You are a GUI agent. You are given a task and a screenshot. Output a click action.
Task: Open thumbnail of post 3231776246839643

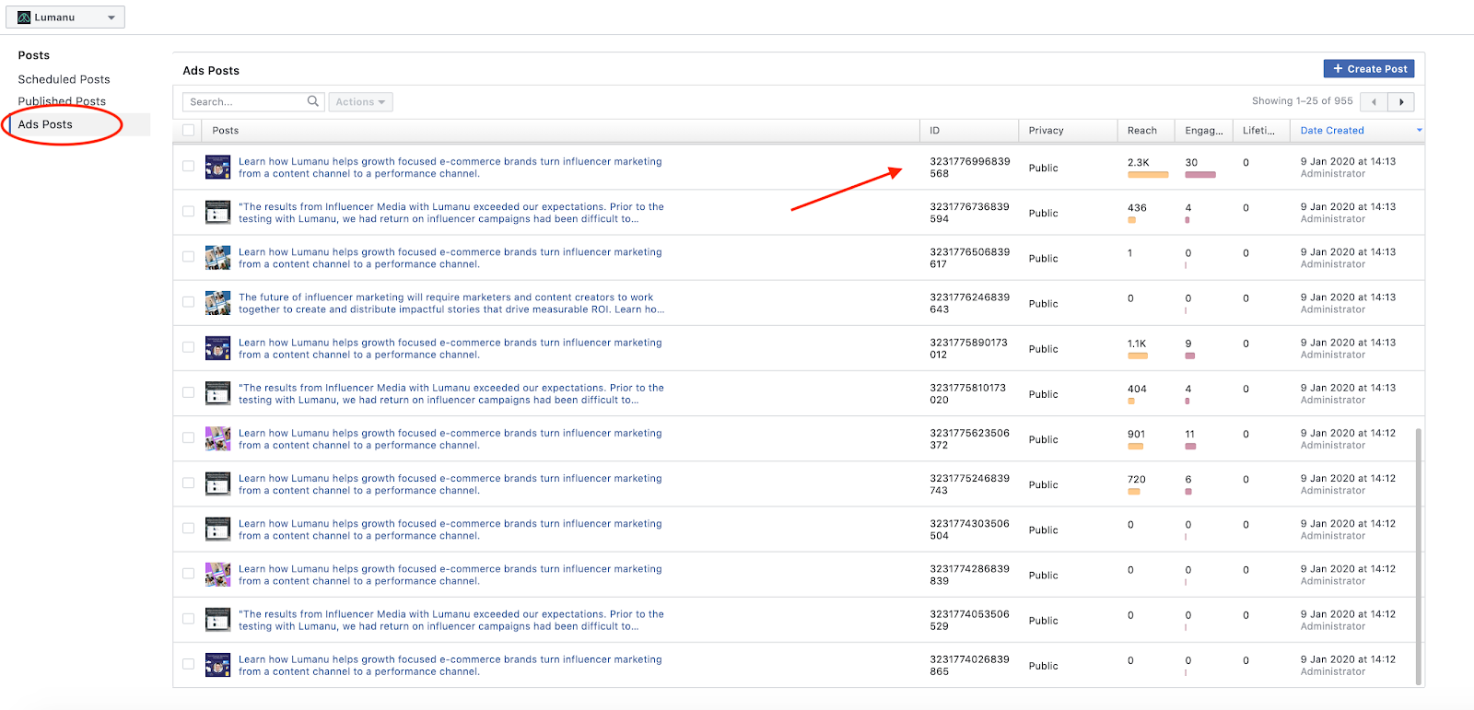tap(218, 302)
